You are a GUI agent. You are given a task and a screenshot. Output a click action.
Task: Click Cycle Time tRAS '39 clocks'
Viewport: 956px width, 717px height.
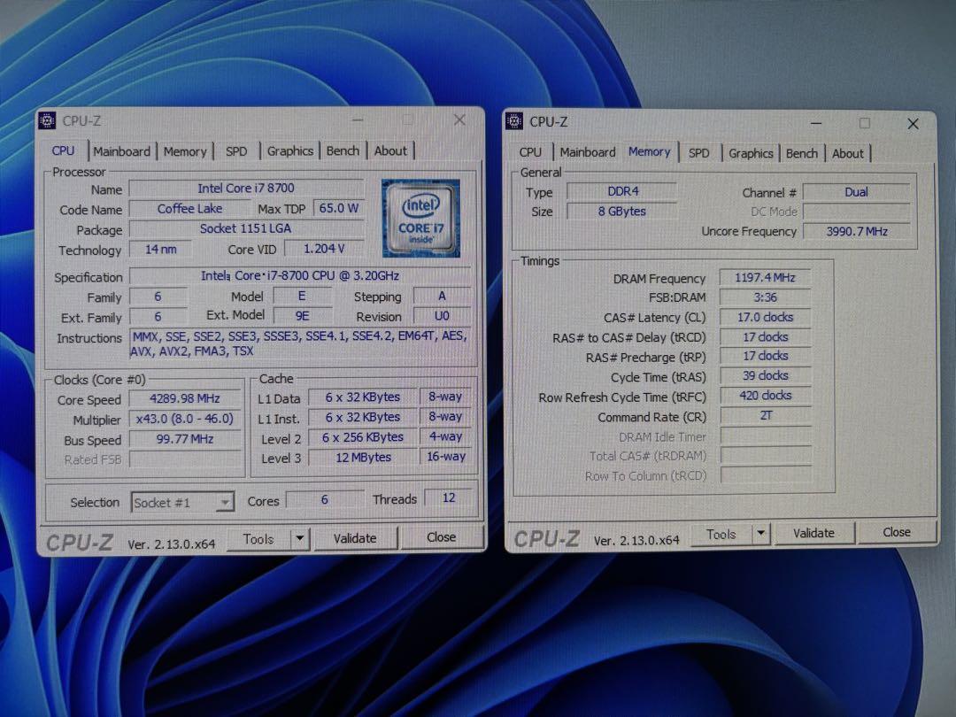tap(765, 376)
